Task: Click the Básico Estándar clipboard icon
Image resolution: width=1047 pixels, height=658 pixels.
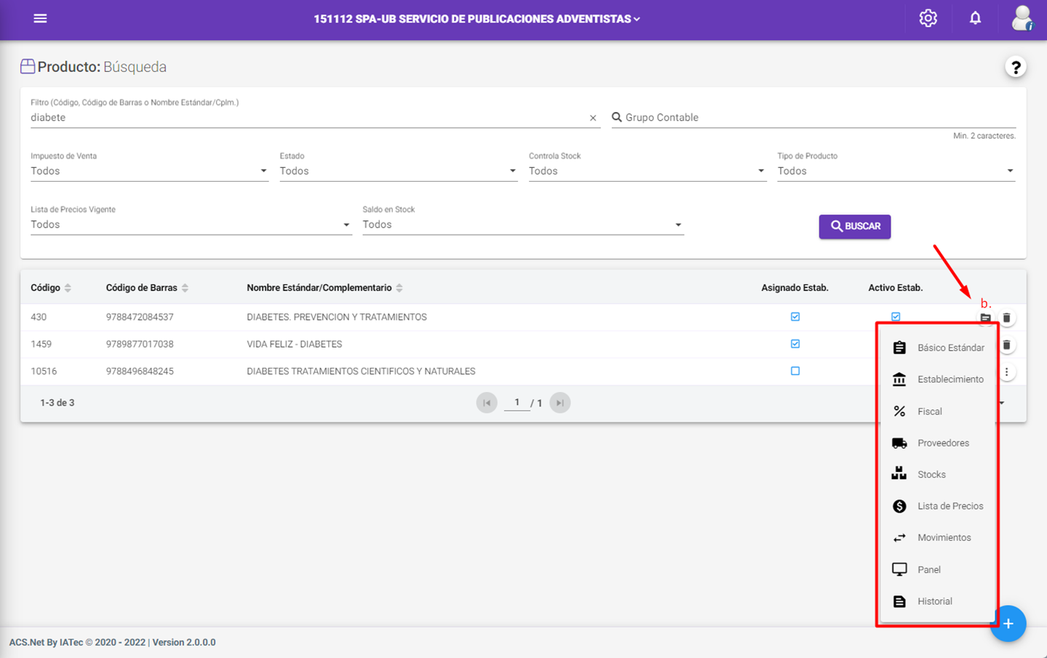Action: [x=899, y=348]
